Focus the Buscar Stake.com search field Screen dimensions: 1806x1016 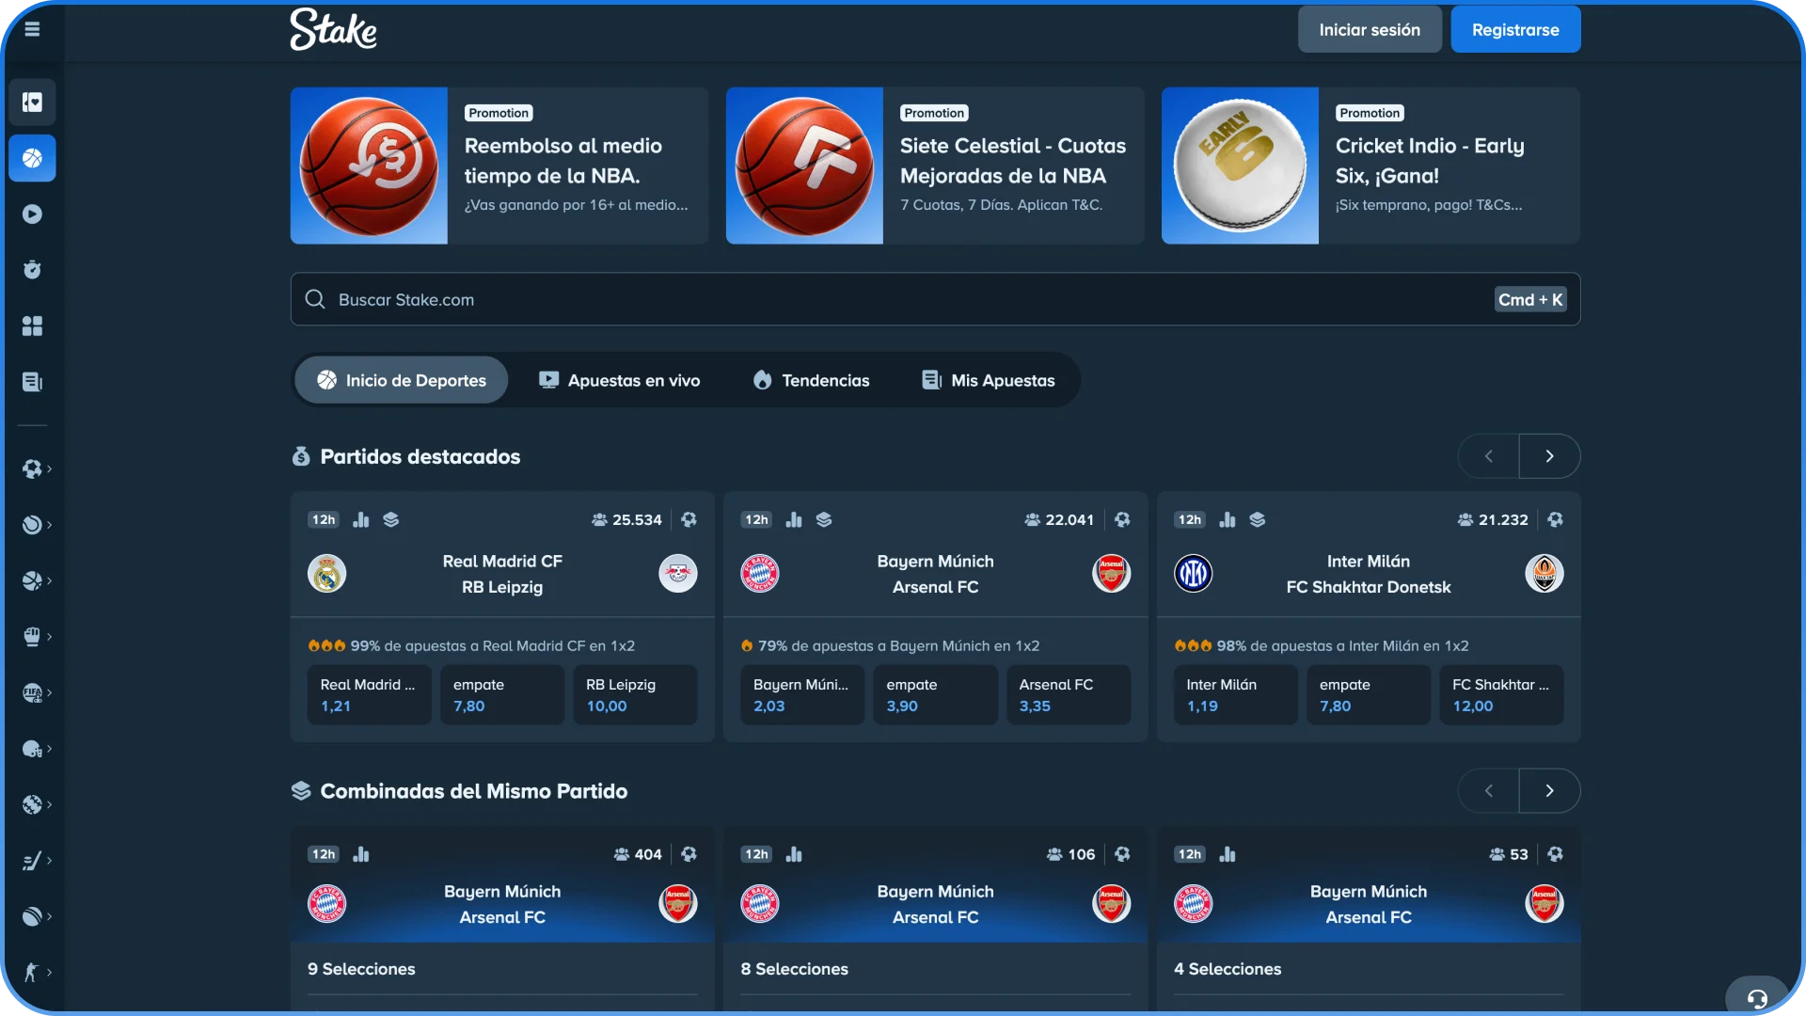[x=935, y=299]
